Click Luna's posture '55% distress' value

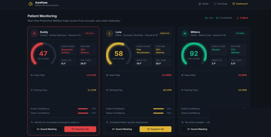(160, 51)
